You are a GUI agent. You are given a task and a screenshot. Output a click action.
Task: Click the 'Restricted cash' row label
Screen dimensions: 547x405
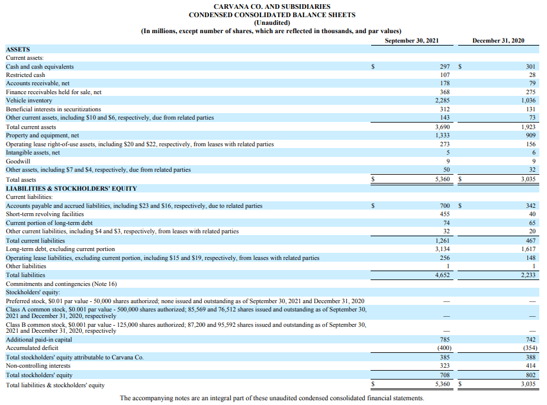coord(25,75)
